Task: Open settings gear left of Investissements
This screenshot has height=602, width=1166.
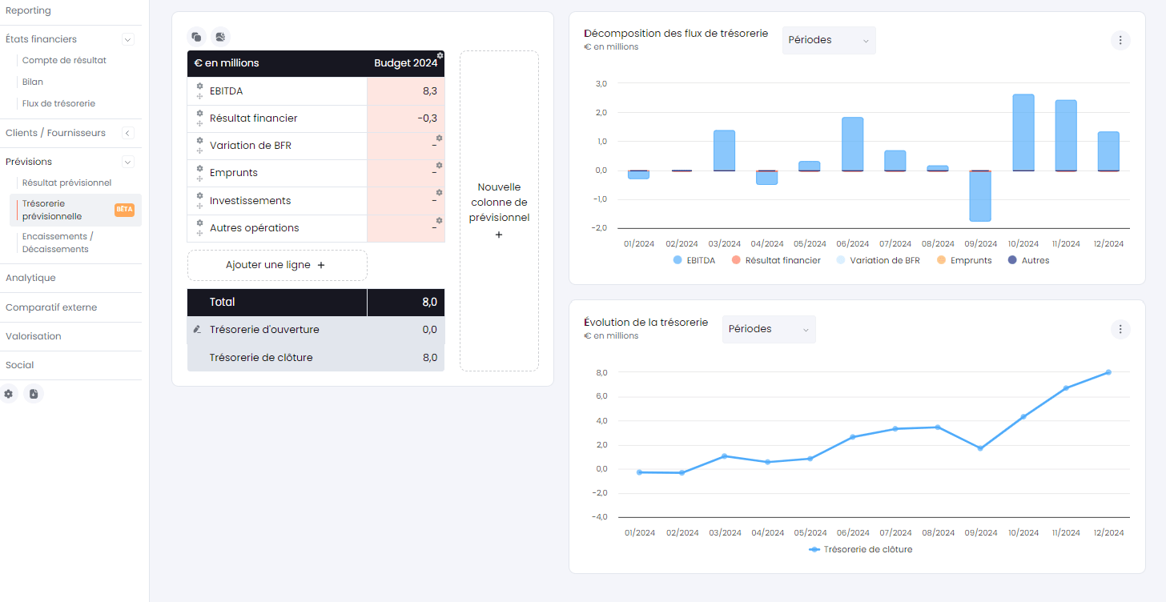Action: pyautogui.click(x=199, y=195)
